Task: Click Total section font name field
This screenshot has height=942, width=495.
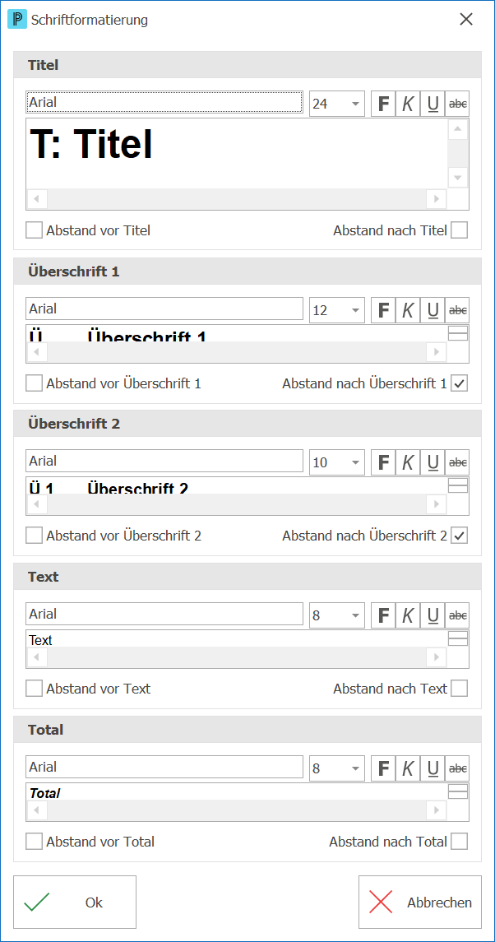Action: (x=164, y=768)
